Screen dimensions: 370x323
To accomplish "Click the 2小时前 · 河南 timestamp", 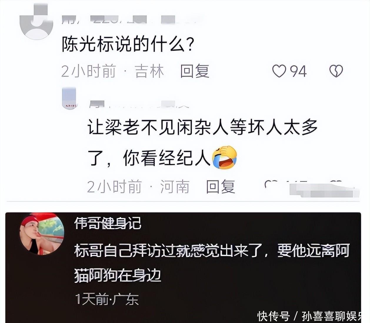I will click(x=138, y=187).
